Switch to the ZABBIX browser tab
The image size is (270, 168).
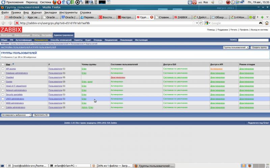182,17
